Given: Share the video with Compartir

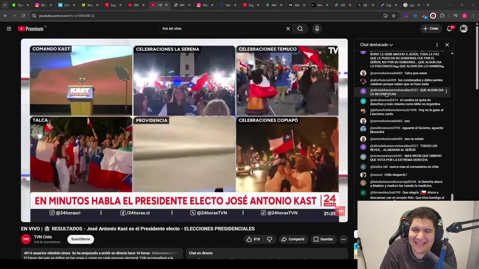Looking at the screenshot, I should (x=293, y=239).
